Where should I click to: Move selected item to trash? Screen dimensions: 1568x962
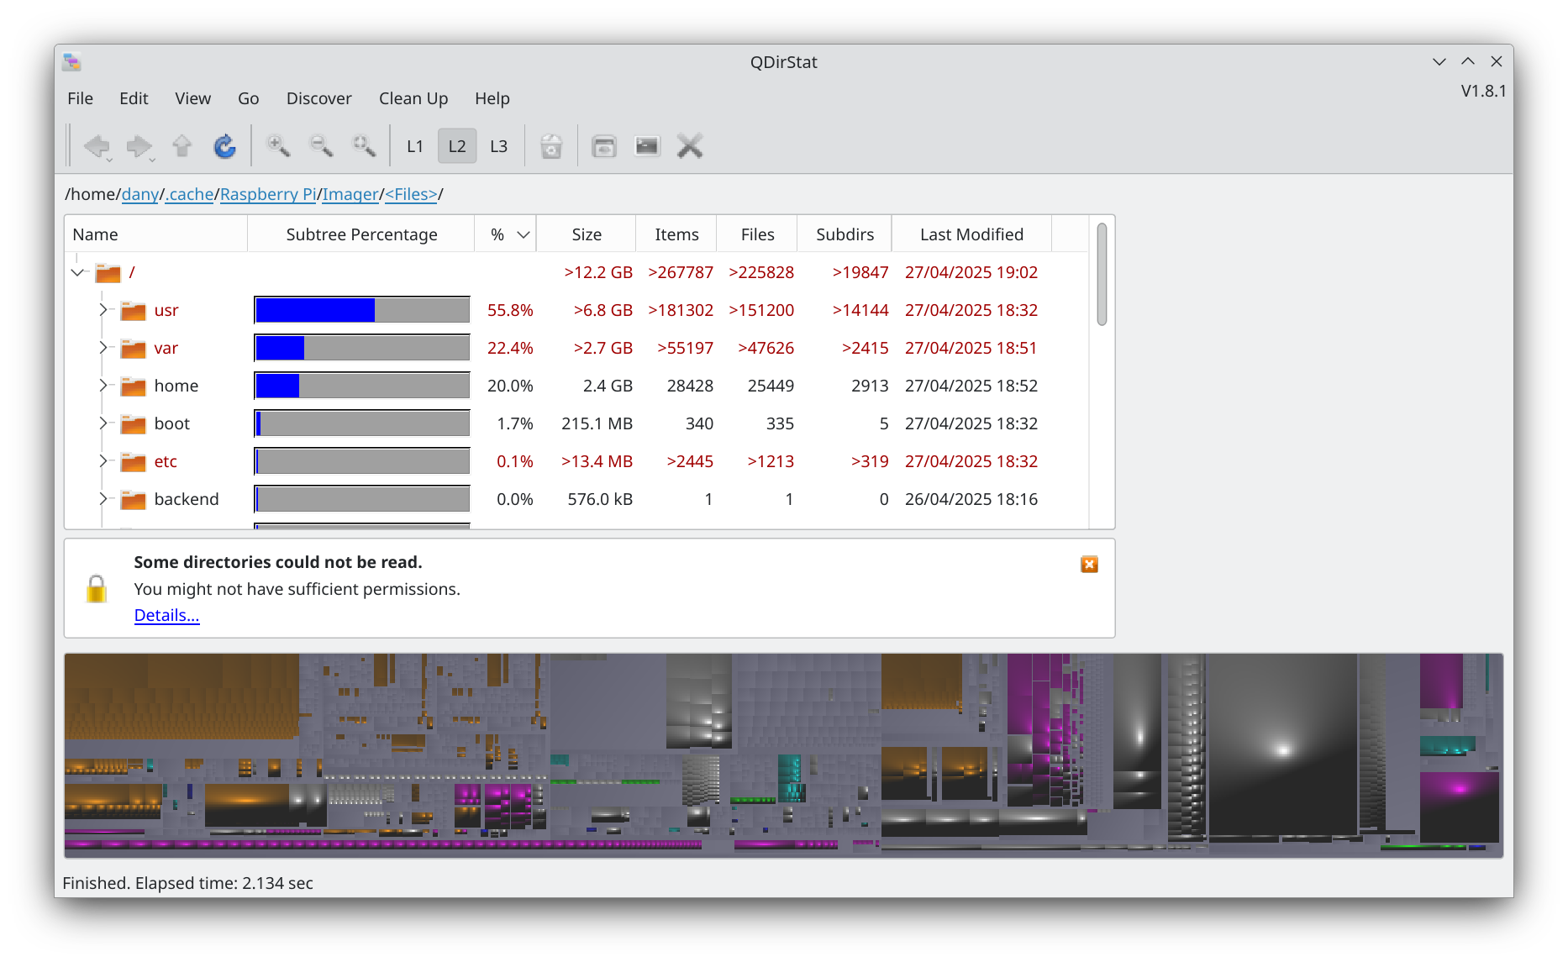[x=551, y=146]
